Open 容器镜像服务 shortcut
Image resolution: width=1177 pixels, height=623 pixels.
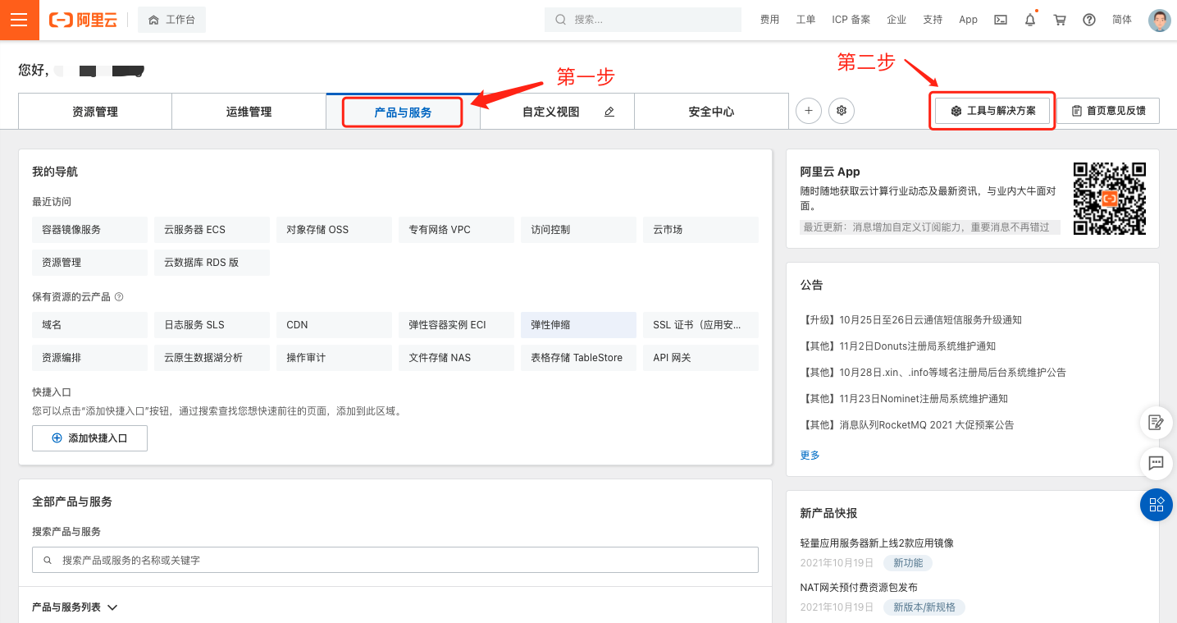point(90,230)
